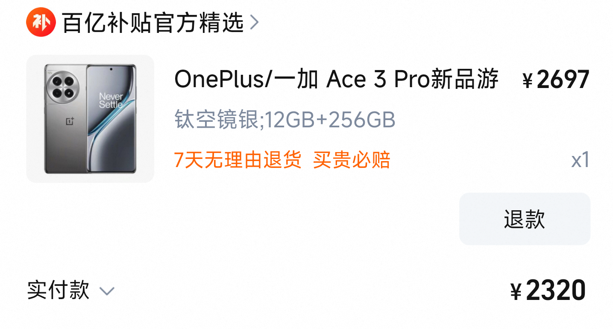This screenshot has width=613, height=329.
Task: Open the 百亿补贴官方精选 store page
Action: 153,23
